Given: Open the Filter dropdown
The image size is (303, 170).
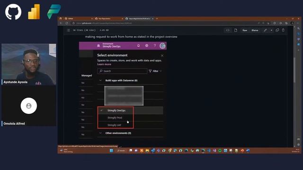Looking at the screenshot, I should 155,71.
